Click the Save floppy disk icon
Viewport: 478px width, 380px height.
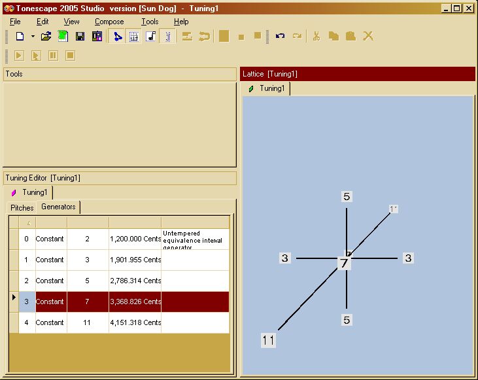pos(80,37)
